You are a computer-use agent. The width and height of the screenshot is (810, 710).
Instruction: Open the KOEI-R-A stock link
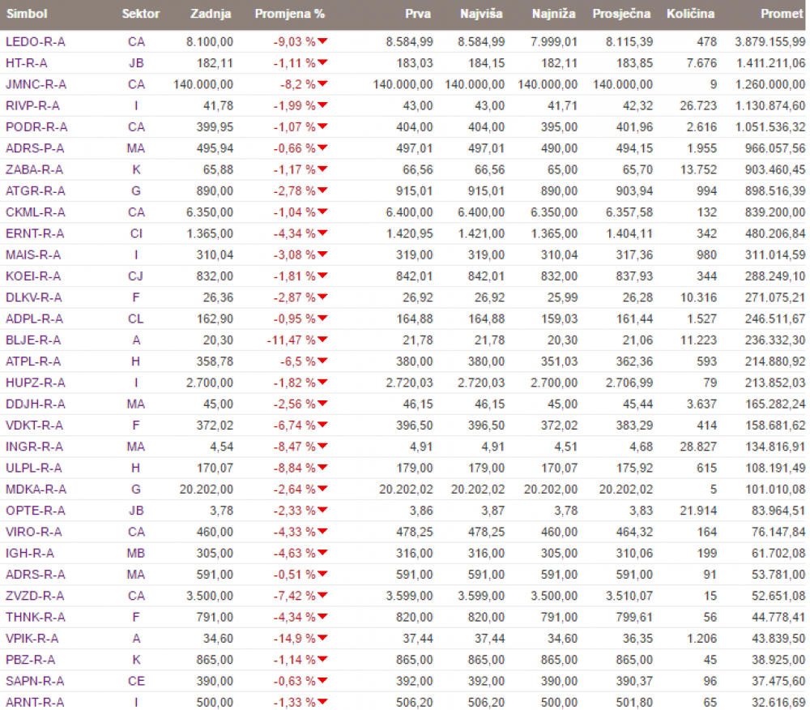(x=33, y=276)
